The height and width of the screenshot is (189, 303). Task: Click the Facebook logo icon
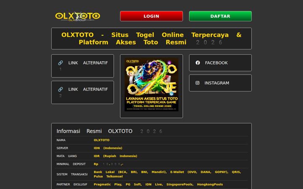(197, 63)
